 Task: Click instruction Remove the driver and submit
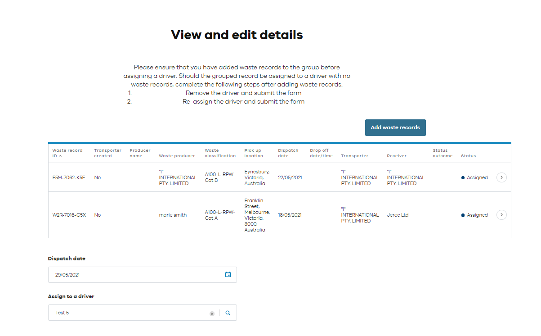pos(243,93)
